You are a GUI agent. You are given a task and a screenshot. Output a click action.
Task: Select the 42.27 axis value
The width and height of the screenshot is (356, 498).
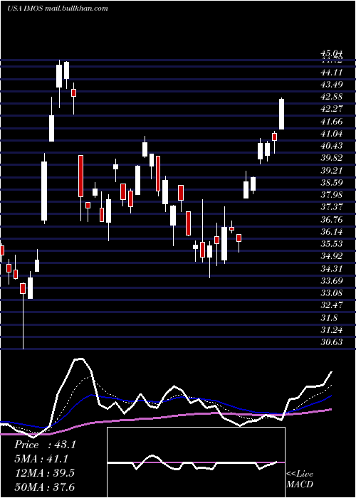tap(332, 109)
